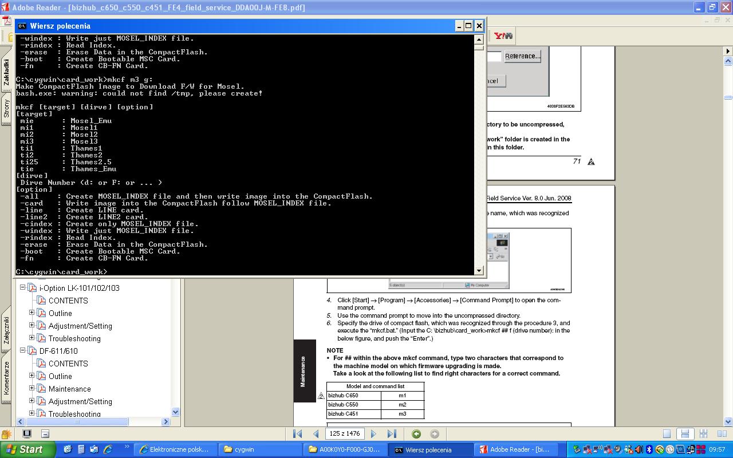Open CONTENTS bookmark under DF-611/610
This screenshot has height=458, width=733.
[x=68, y=364]
